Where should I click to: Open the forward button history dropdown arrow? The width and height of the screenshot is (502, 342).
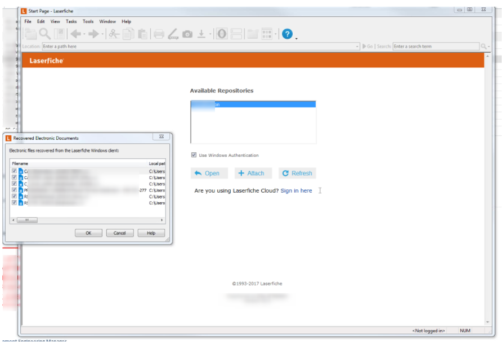tap(102, 34)
